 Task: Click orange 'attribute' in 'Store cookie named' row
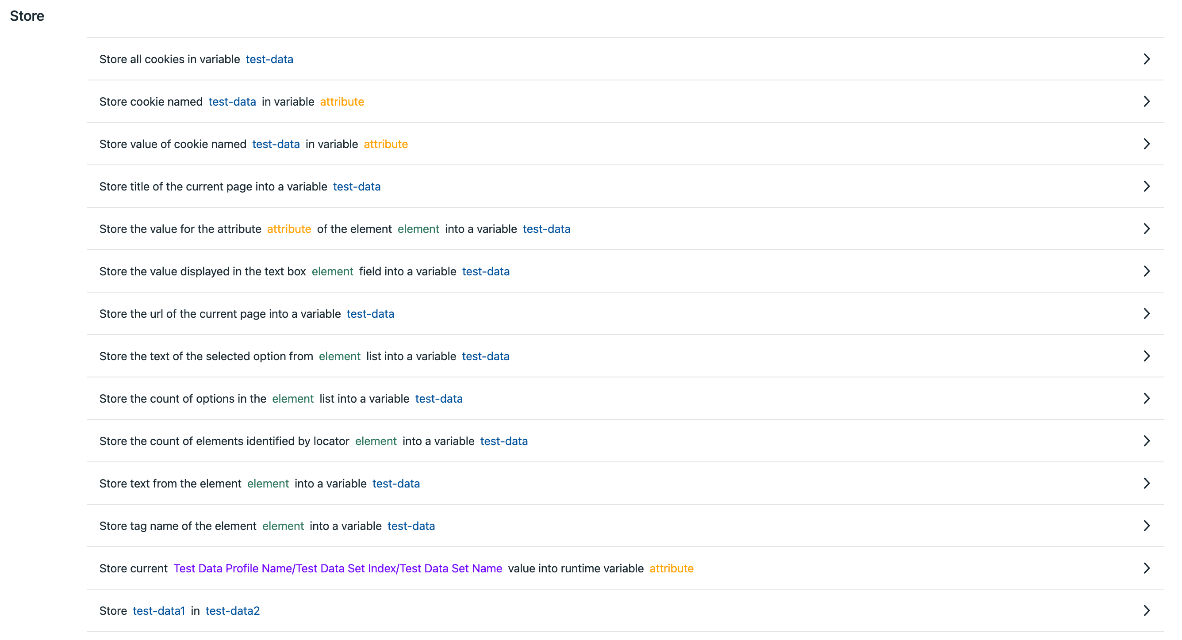(x=342, y=102)
